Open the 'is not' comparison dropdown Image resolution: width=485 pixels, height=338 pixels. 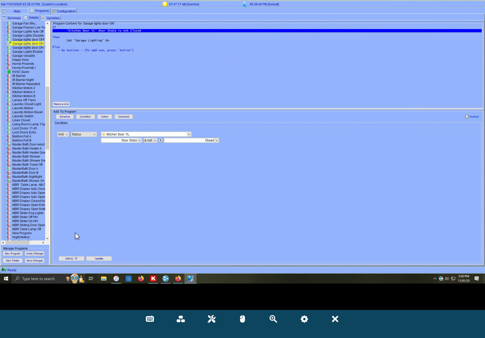(x=150, y=140)
